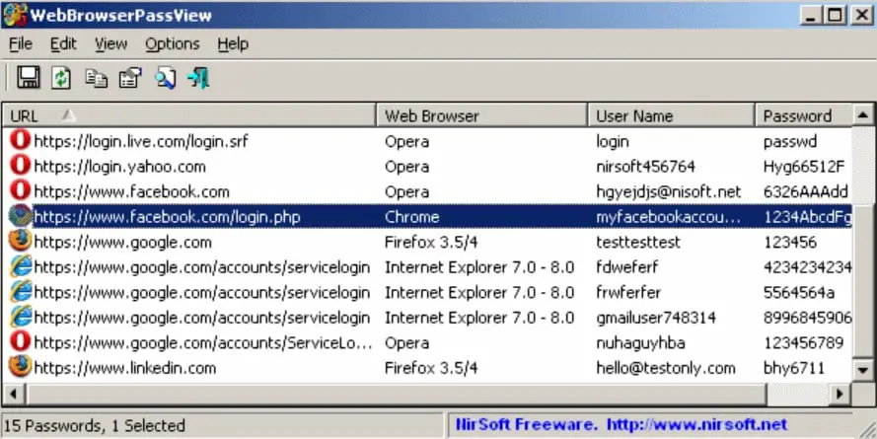
Task: Click user name testtesttest
Action: pyautogui.click(x=638, y=242)
